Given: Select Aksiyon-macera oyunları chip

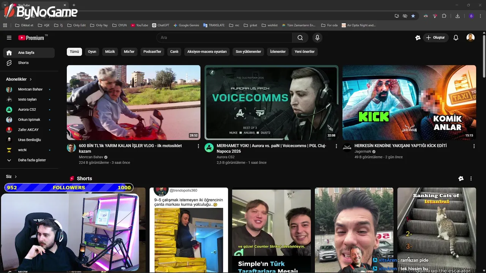Looking at the screenshot, I should pos(207,52).
